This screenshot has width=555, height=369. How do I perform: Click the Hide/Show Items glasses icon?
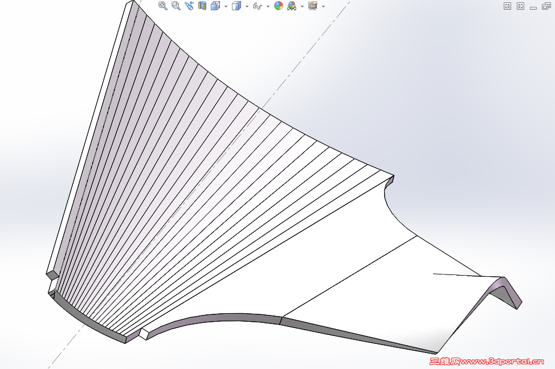[258, 6]
